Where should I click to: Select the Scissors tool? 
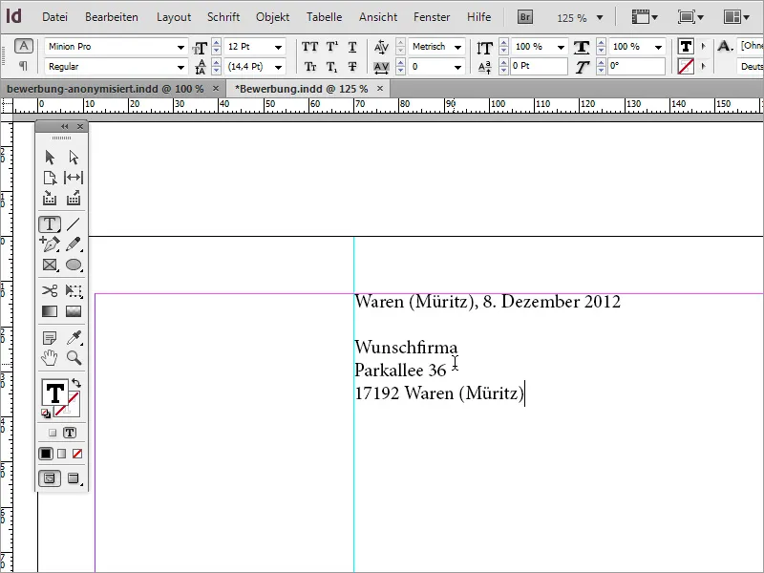pyautogui.click(x=50, y=291)
